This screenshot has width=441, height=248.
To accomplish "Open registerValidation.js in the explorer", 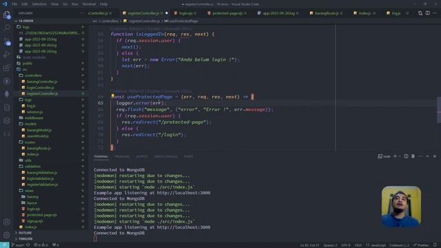I will click(x=42, y=185).
